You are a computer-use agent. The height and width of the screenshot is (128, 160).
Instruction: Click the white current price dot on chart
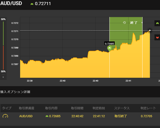point(150,30)
